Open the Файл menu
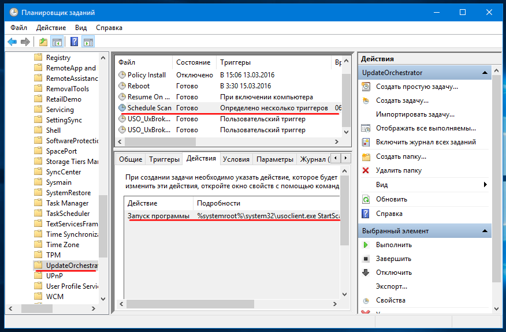The image size is (506, 332). 18,28
